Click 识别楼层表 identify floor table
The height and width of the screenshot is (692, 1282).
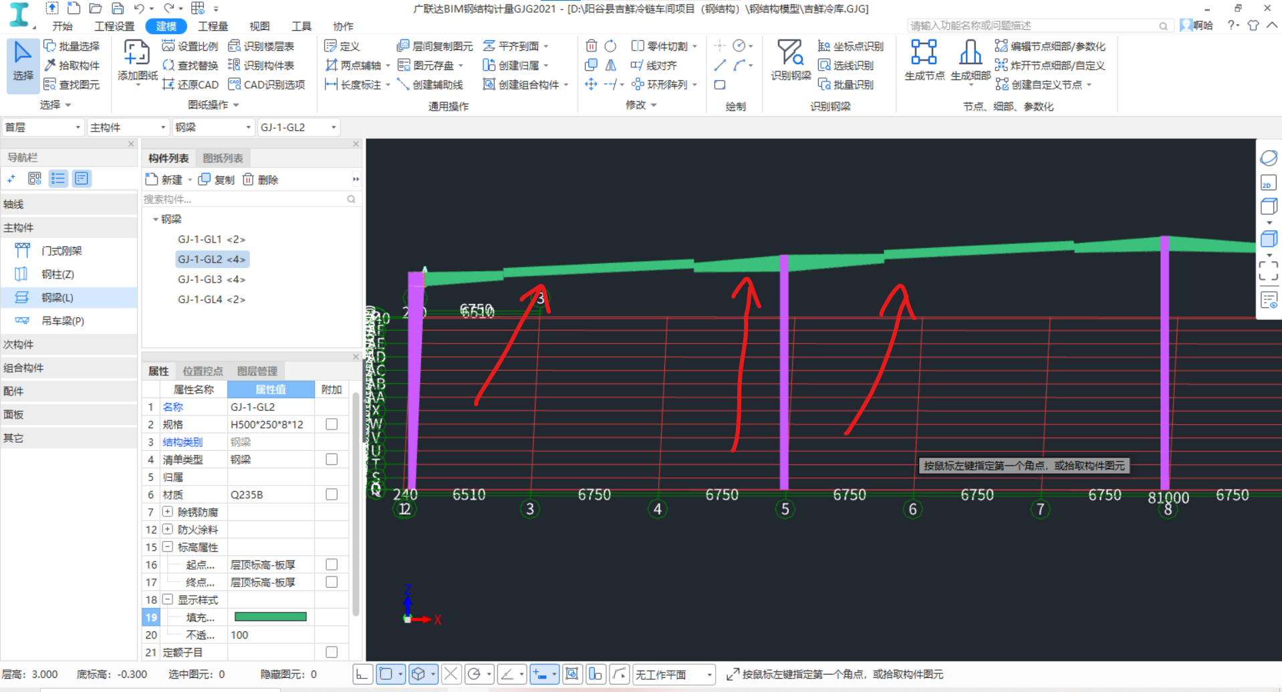(261, 46)
